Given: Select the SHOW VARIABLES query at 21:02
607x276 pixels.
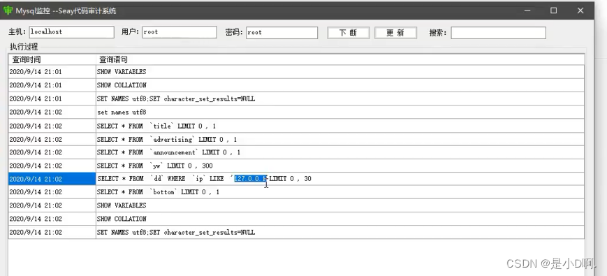Looking at the screenshot, I should point(340,205).
